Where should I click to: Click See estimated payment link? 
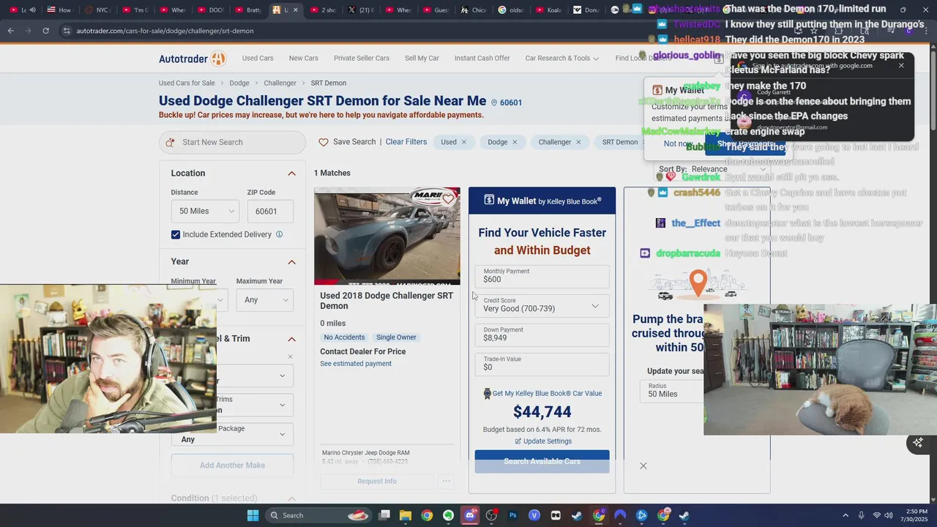coord(356,364)
